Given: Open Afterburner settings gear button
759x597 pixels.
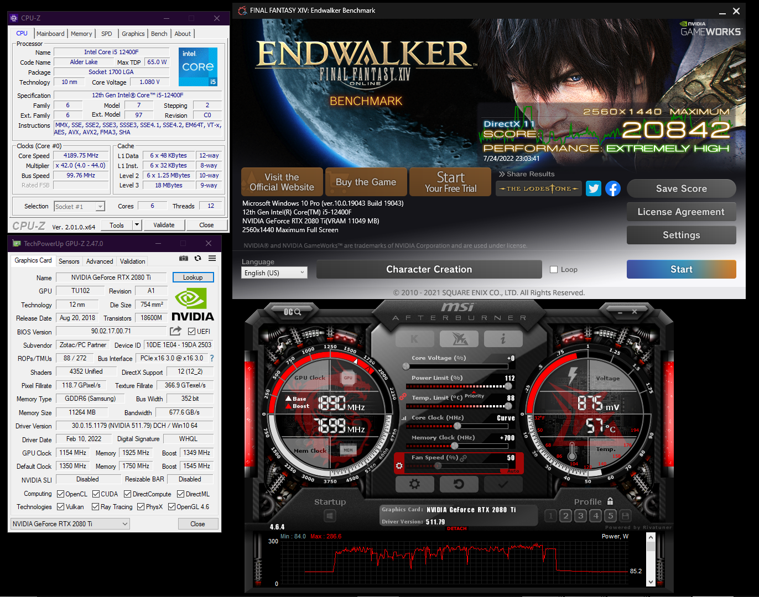Looking at the screenshot, I should [414, 484].
